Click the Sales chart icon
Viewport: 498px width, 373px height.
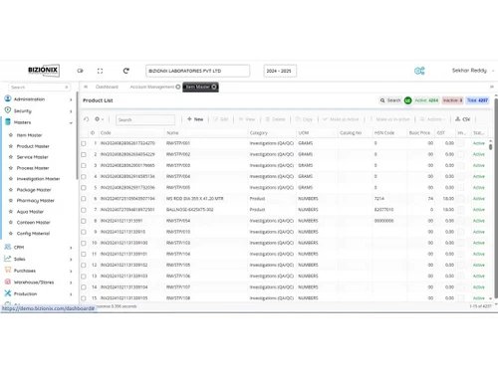coord(8,259)
